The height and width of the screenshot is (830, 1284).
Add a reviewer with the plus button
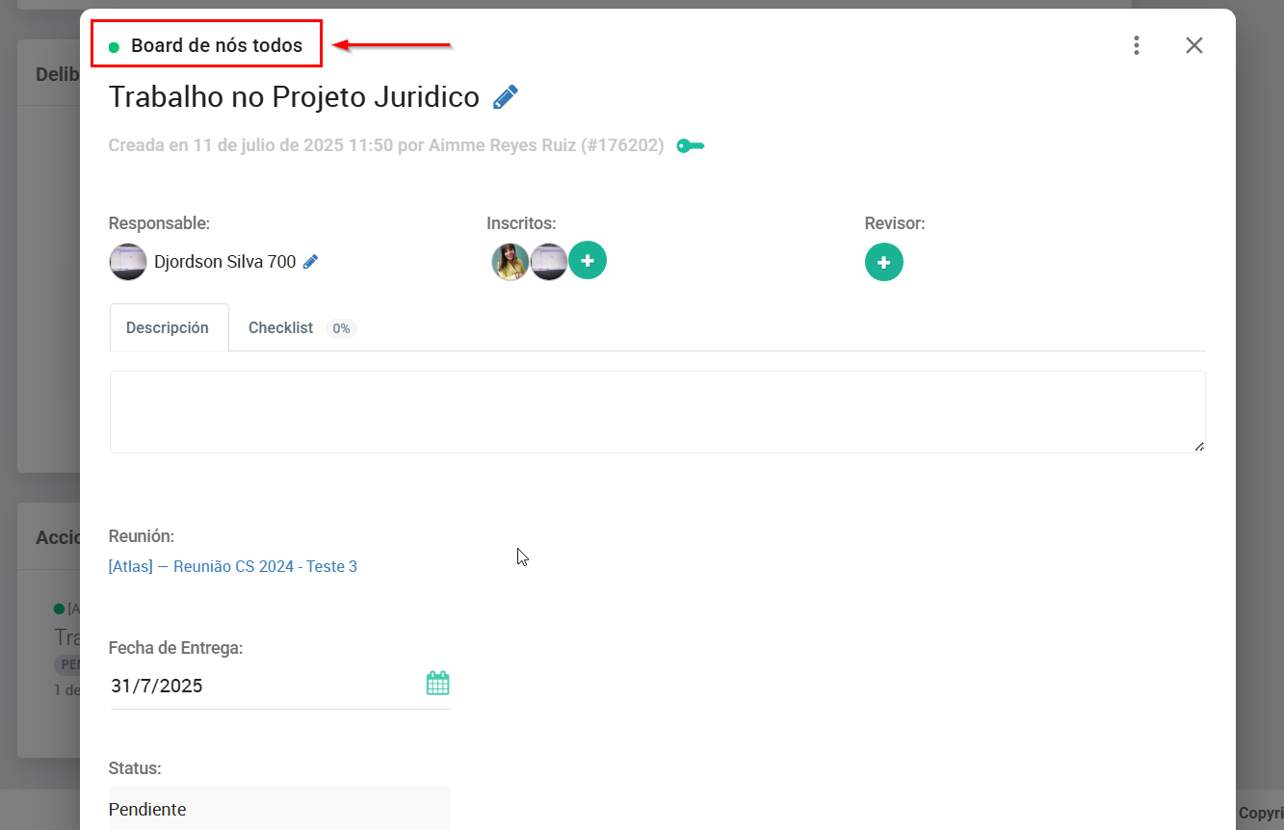click(x=883, y=262)
